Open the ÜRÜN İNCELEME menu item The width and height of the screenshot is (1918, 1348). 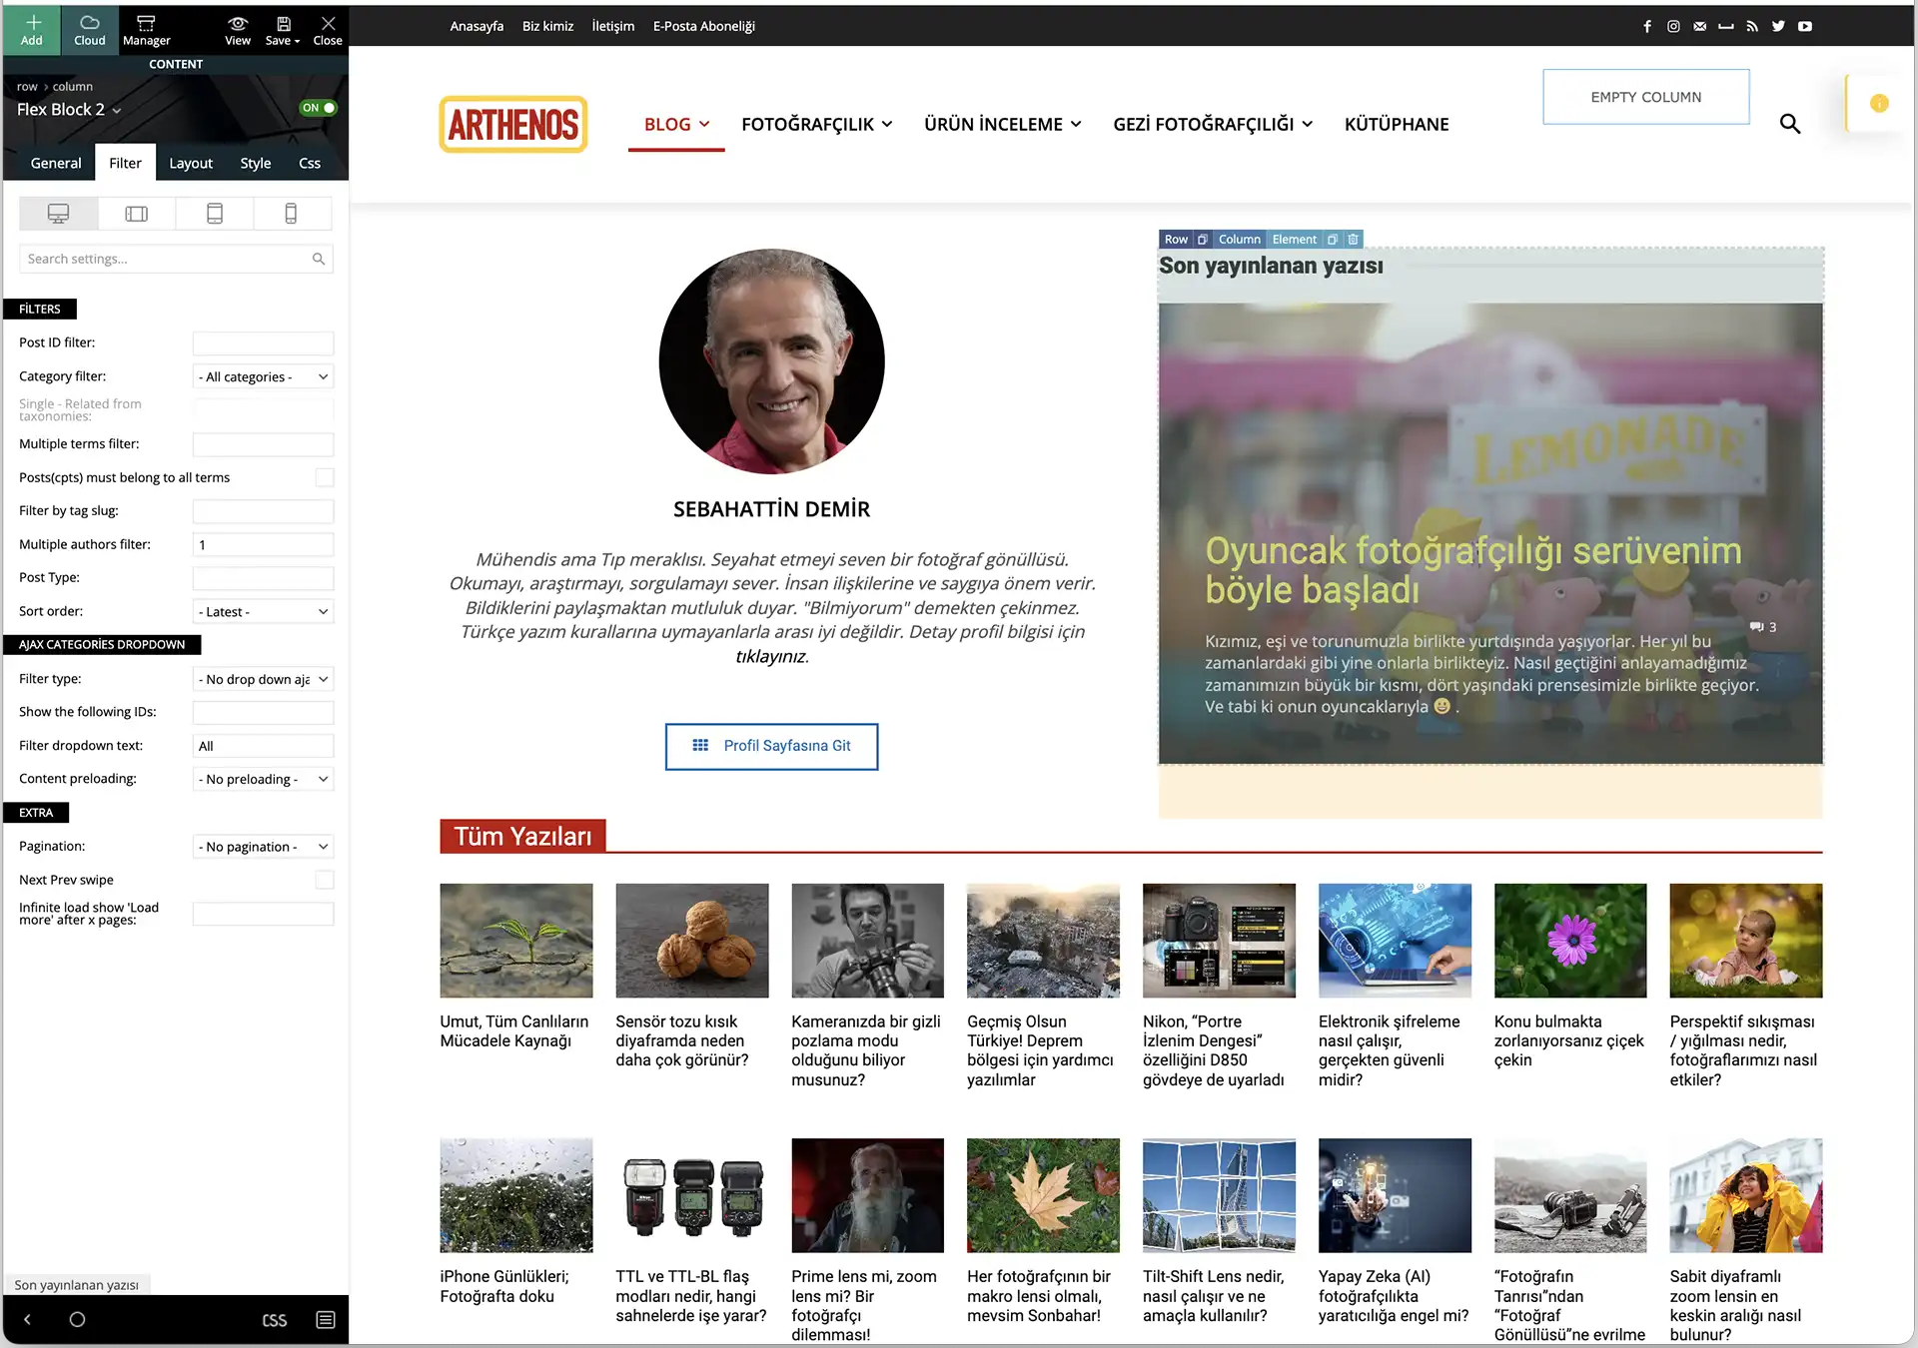[x=1003, y=125]
